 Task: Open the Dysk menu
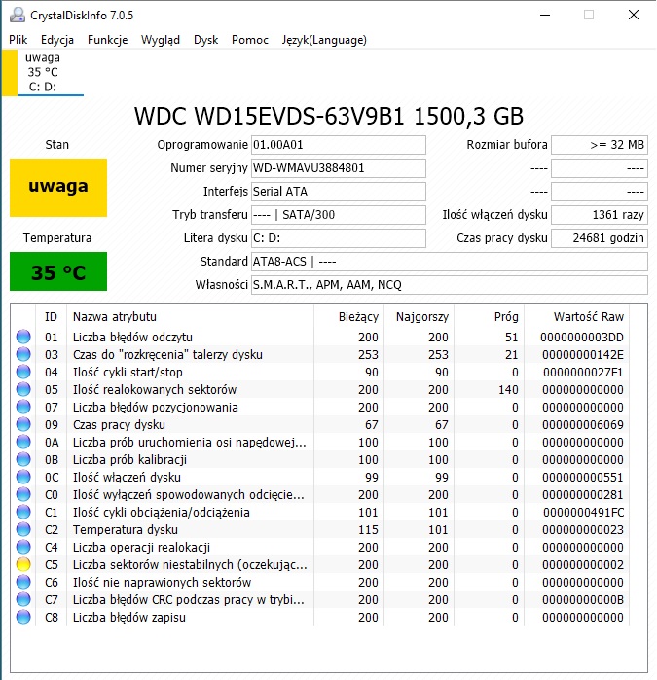[x=205, y=40]
